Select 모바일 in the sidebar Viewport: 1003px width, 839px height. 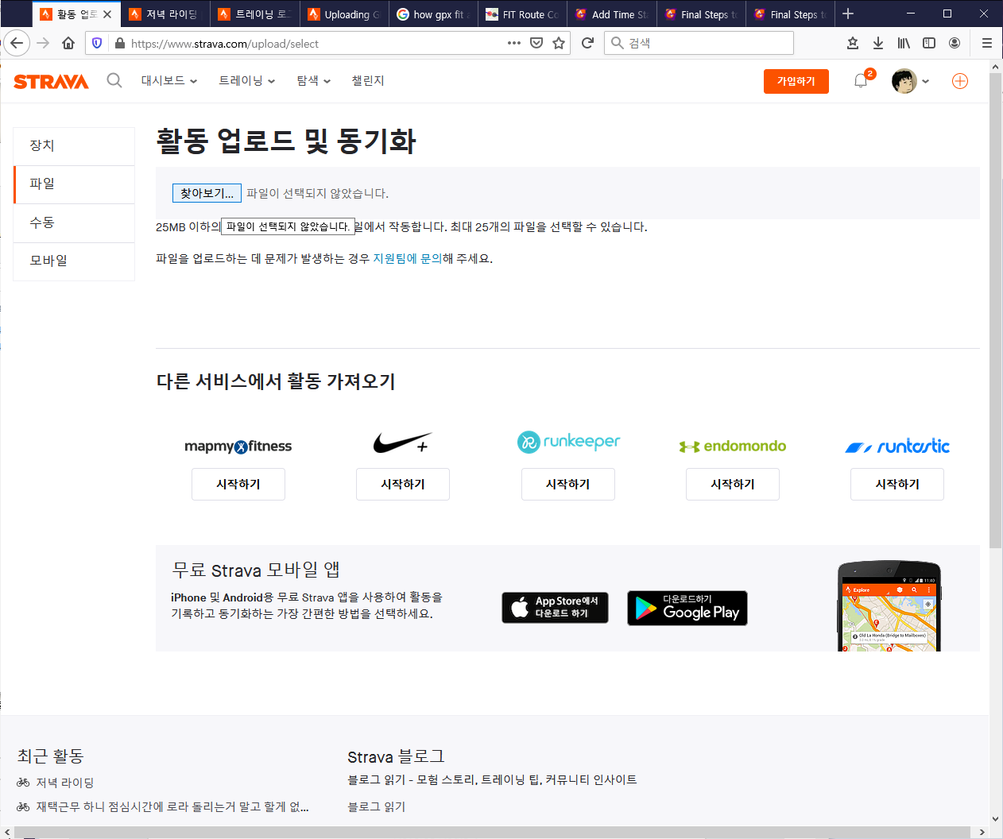click(74, 261)
